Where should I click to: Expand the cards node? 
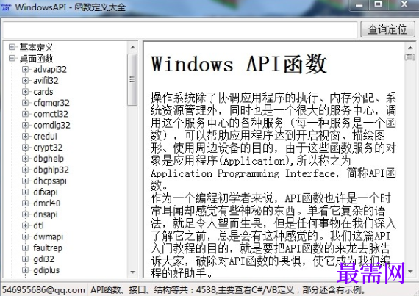pos(25,92)
